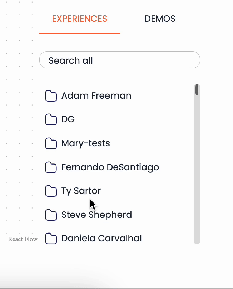233x289 pixels.
Task: Expand the Mary-tests folder label
Action: click(x=86, y=143)
